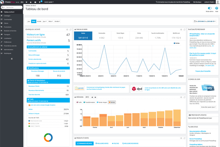The height and width of the screenshot is (147, 220).
Task: Click the Aide help icon
Action: tap(216, 8)
